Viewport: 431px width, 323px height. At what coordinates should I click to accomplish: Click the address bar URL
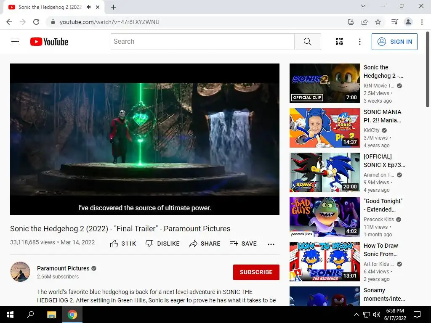click(109, 22)
